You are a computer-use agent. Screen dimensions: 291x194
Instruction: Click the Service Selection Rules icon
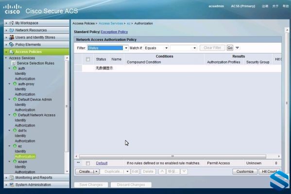(x=14, y=63)
